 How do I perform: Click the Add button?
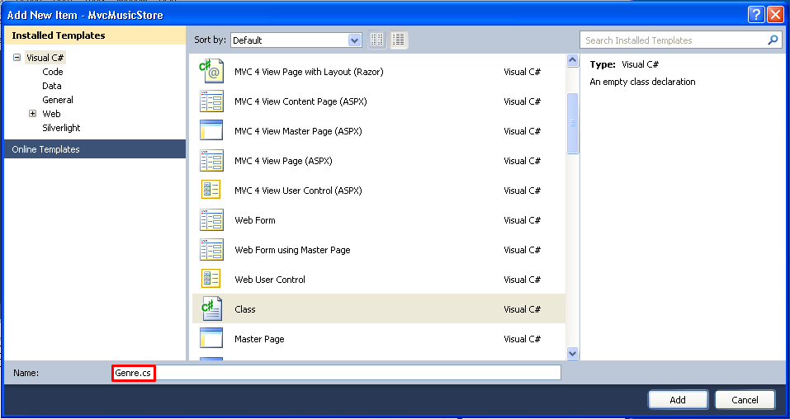pyautogui.click(x=678, y=400)
